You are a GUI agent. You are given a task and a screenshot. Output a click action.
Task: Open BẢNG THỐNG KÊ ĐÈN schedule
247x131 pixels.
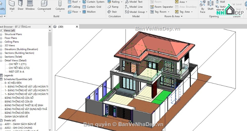click(17, 113)
